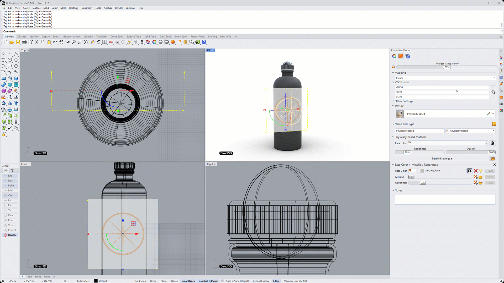The height and width of the screenshot is (283, 504).
Task: Click the pick XYZ position cursor icon
Action: (493, 92)
